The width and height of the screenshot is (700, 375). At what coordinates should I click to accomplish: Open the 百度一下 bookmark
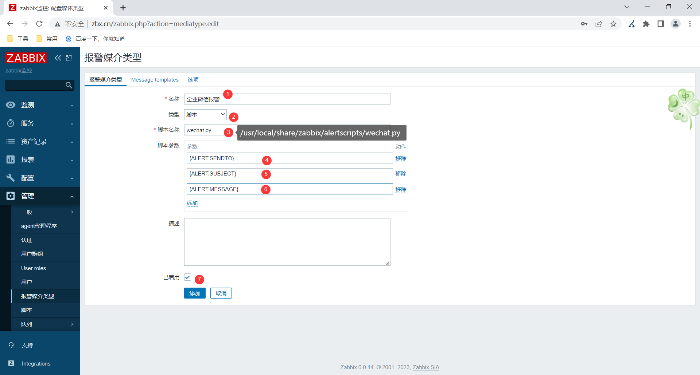click(95, 39)
